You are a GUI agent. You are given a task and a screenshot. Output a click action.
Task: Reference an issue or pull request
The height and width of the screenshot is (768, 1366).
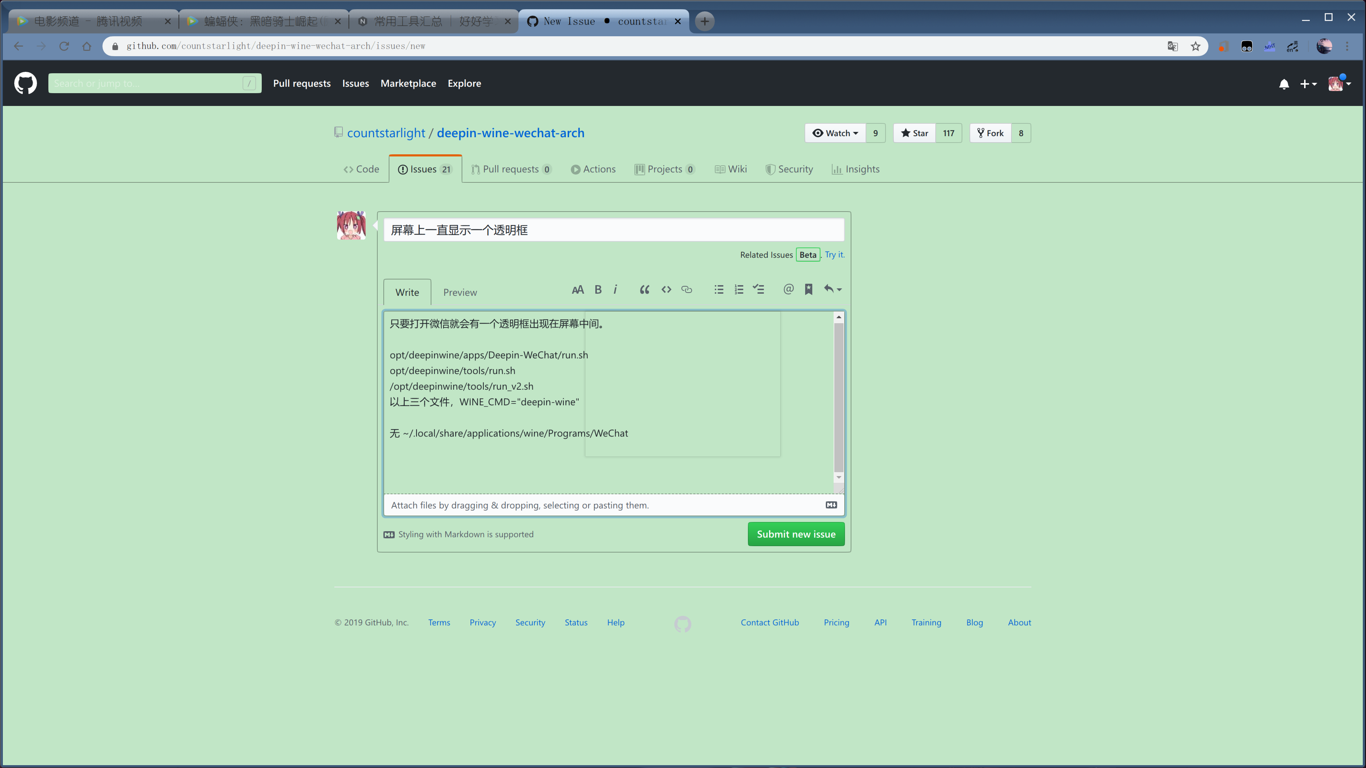[809, 289]
